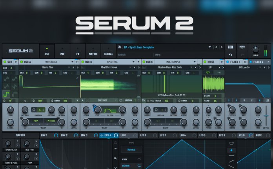The height and width of the screenshot is (169, 273).
Task: Switch to the MATRIX tab
Action: [x=93, y=51]
